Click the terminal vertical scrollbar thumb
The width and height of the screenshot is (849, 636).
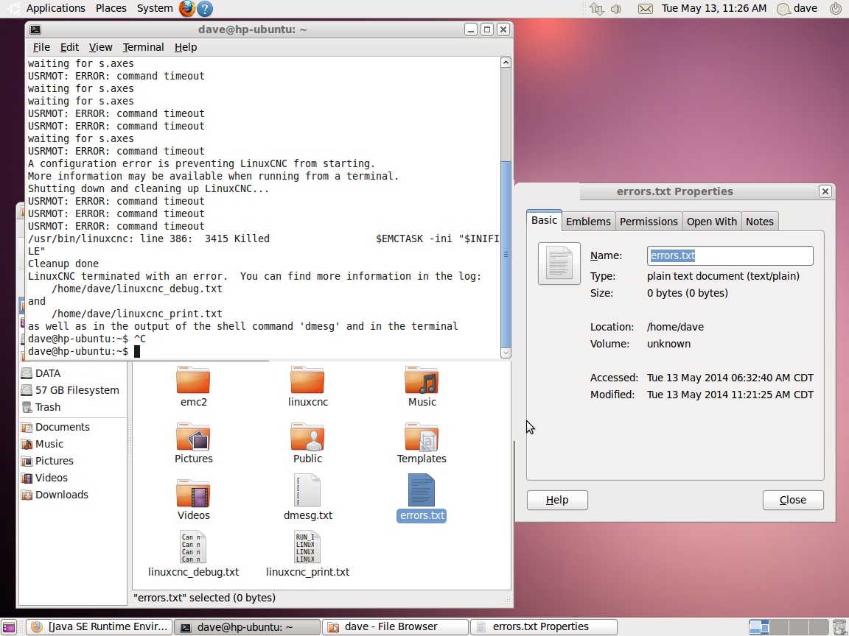[x=506, y=254]
